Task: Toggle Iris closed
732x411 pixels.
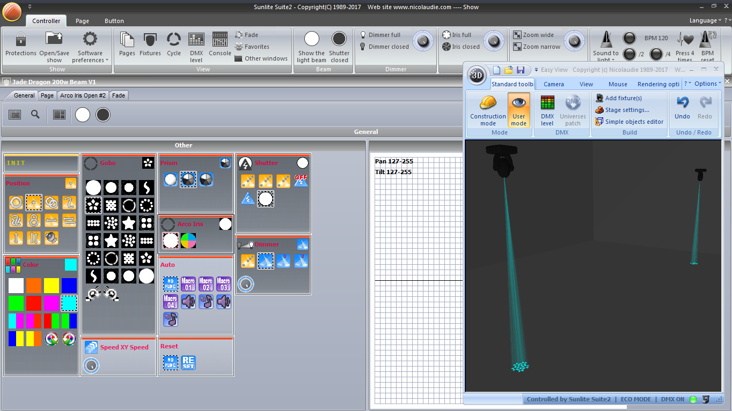Action: pyautogui.click(x=461, y=47)
